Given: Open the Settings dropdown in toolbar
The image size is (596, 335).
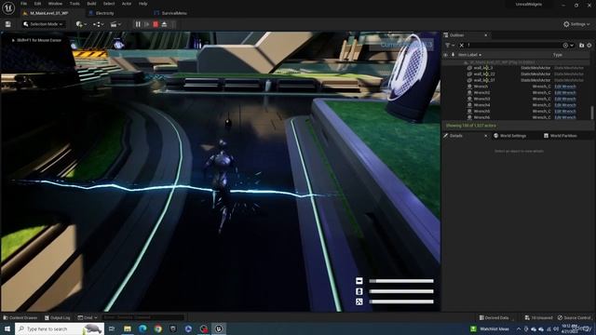Looking at the screenshot, I should coord(576,24).
